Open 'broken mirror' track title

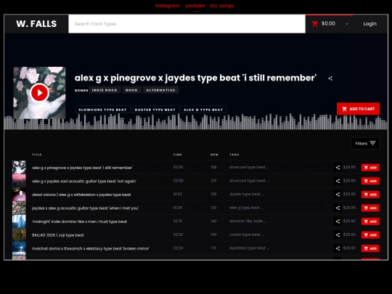point(91,249)
